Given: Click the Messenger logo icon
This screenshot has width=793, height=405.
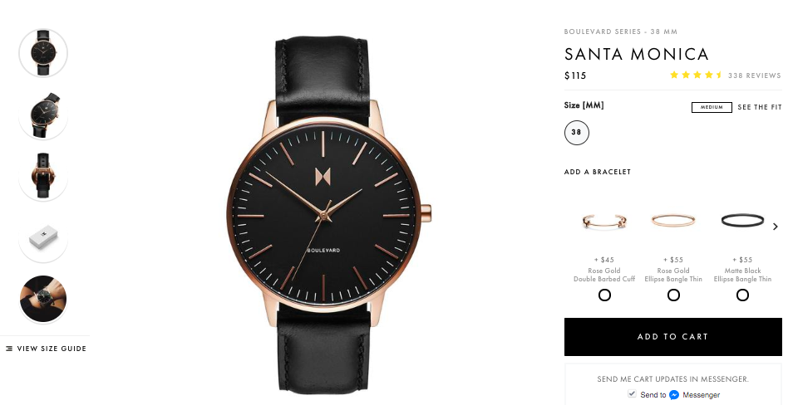Looking at the screenshot, I should [673, 395].
